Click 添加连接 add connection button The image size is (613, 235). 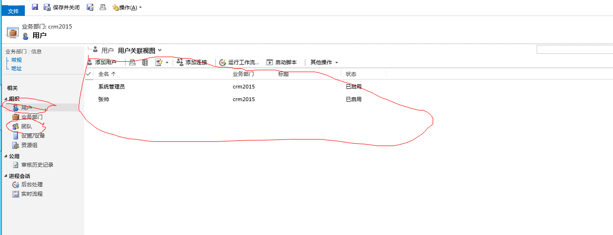tap(192, 62)
